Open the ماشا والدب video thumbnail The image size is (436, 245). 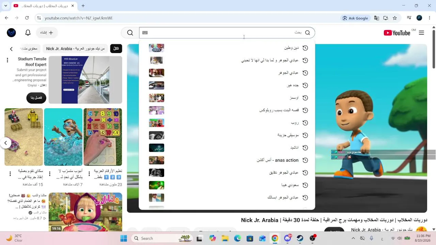[85, 212]
